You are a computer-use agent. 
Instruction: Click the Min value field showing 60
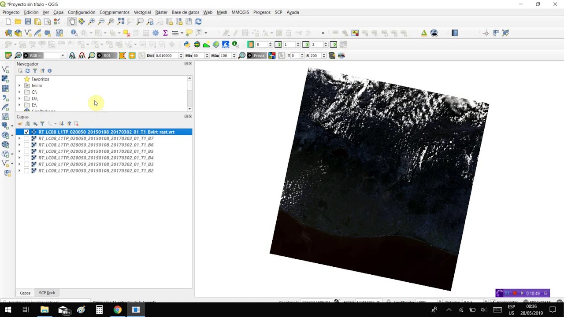pyautogui.click(x=198, y=55)
